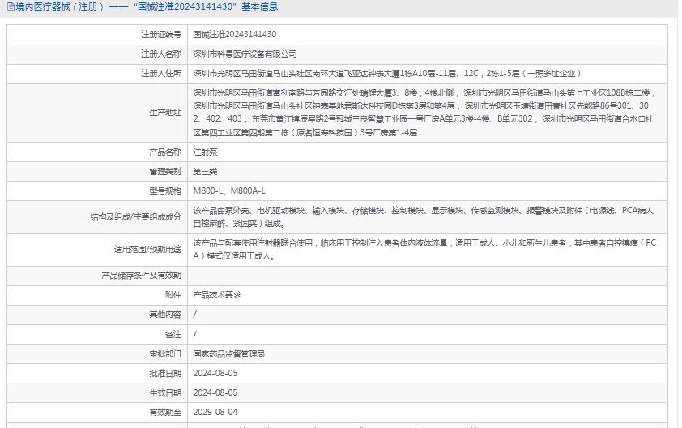This screenshot has width=682, height=428.
Task: Click the 结构及组成/主要组成成分 label
Action: point(136,216)
